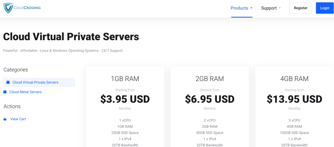Click the $6.95 USD price

210,99
